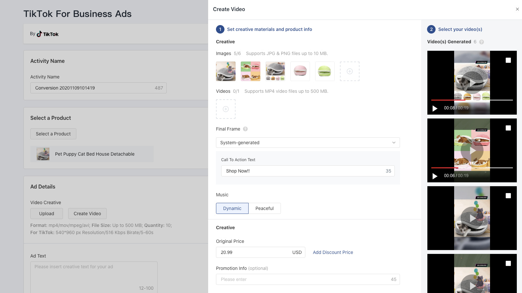Switch music to Peaceful

click(x=264, y=208)
